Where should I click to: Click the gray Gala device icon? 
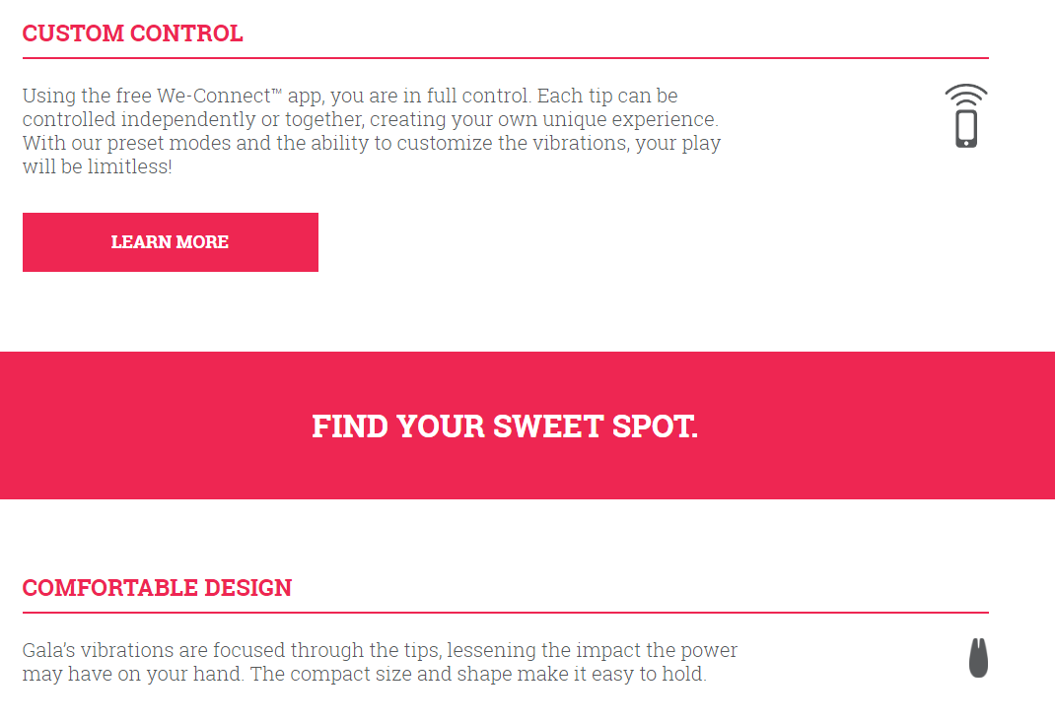click(x=978, y=658)
